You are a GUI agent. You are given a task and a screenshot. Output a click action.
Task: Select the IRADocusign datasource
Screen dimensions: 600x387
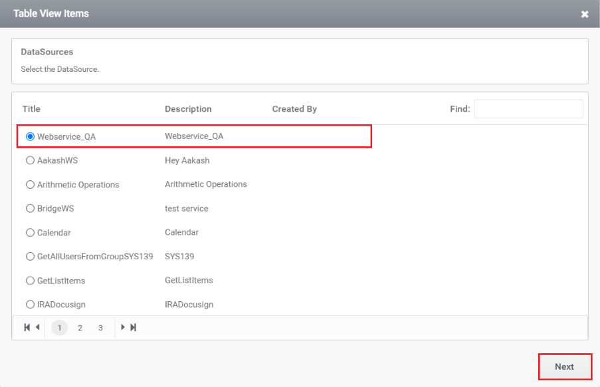(x=30, y=305)
